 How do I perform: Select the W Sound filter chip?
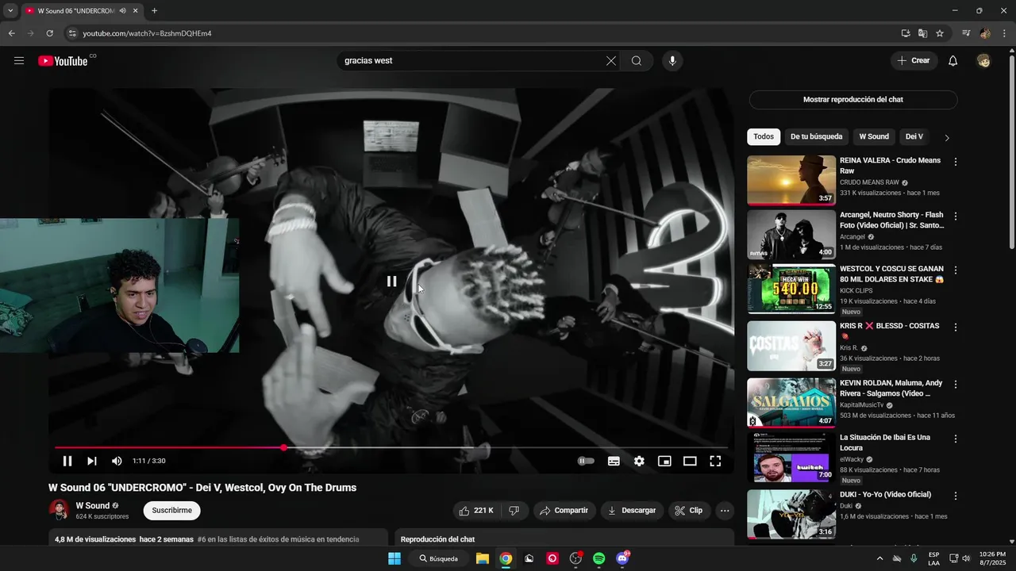coord(874,137)
